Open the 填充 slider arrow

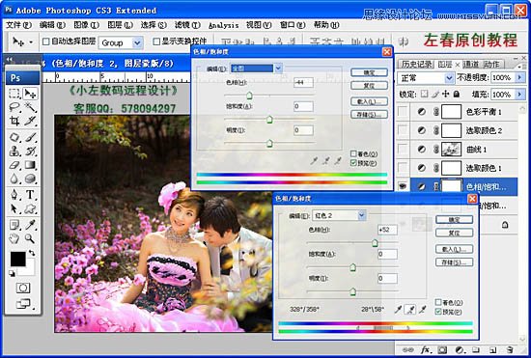click(519, 94)
